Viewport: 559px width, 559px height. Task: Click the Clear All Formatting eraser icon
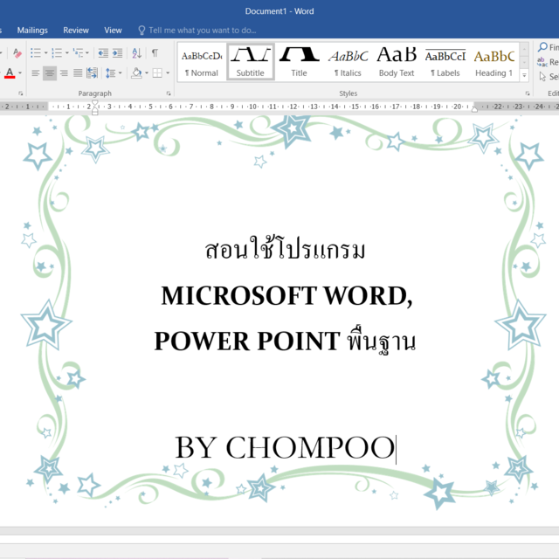click(17, 53)
